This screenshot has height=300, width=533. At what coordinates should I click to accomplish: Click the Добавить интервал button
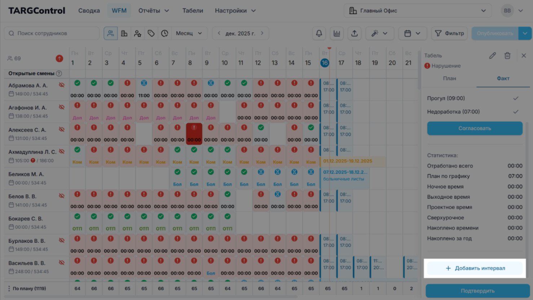tap(475, 268)
